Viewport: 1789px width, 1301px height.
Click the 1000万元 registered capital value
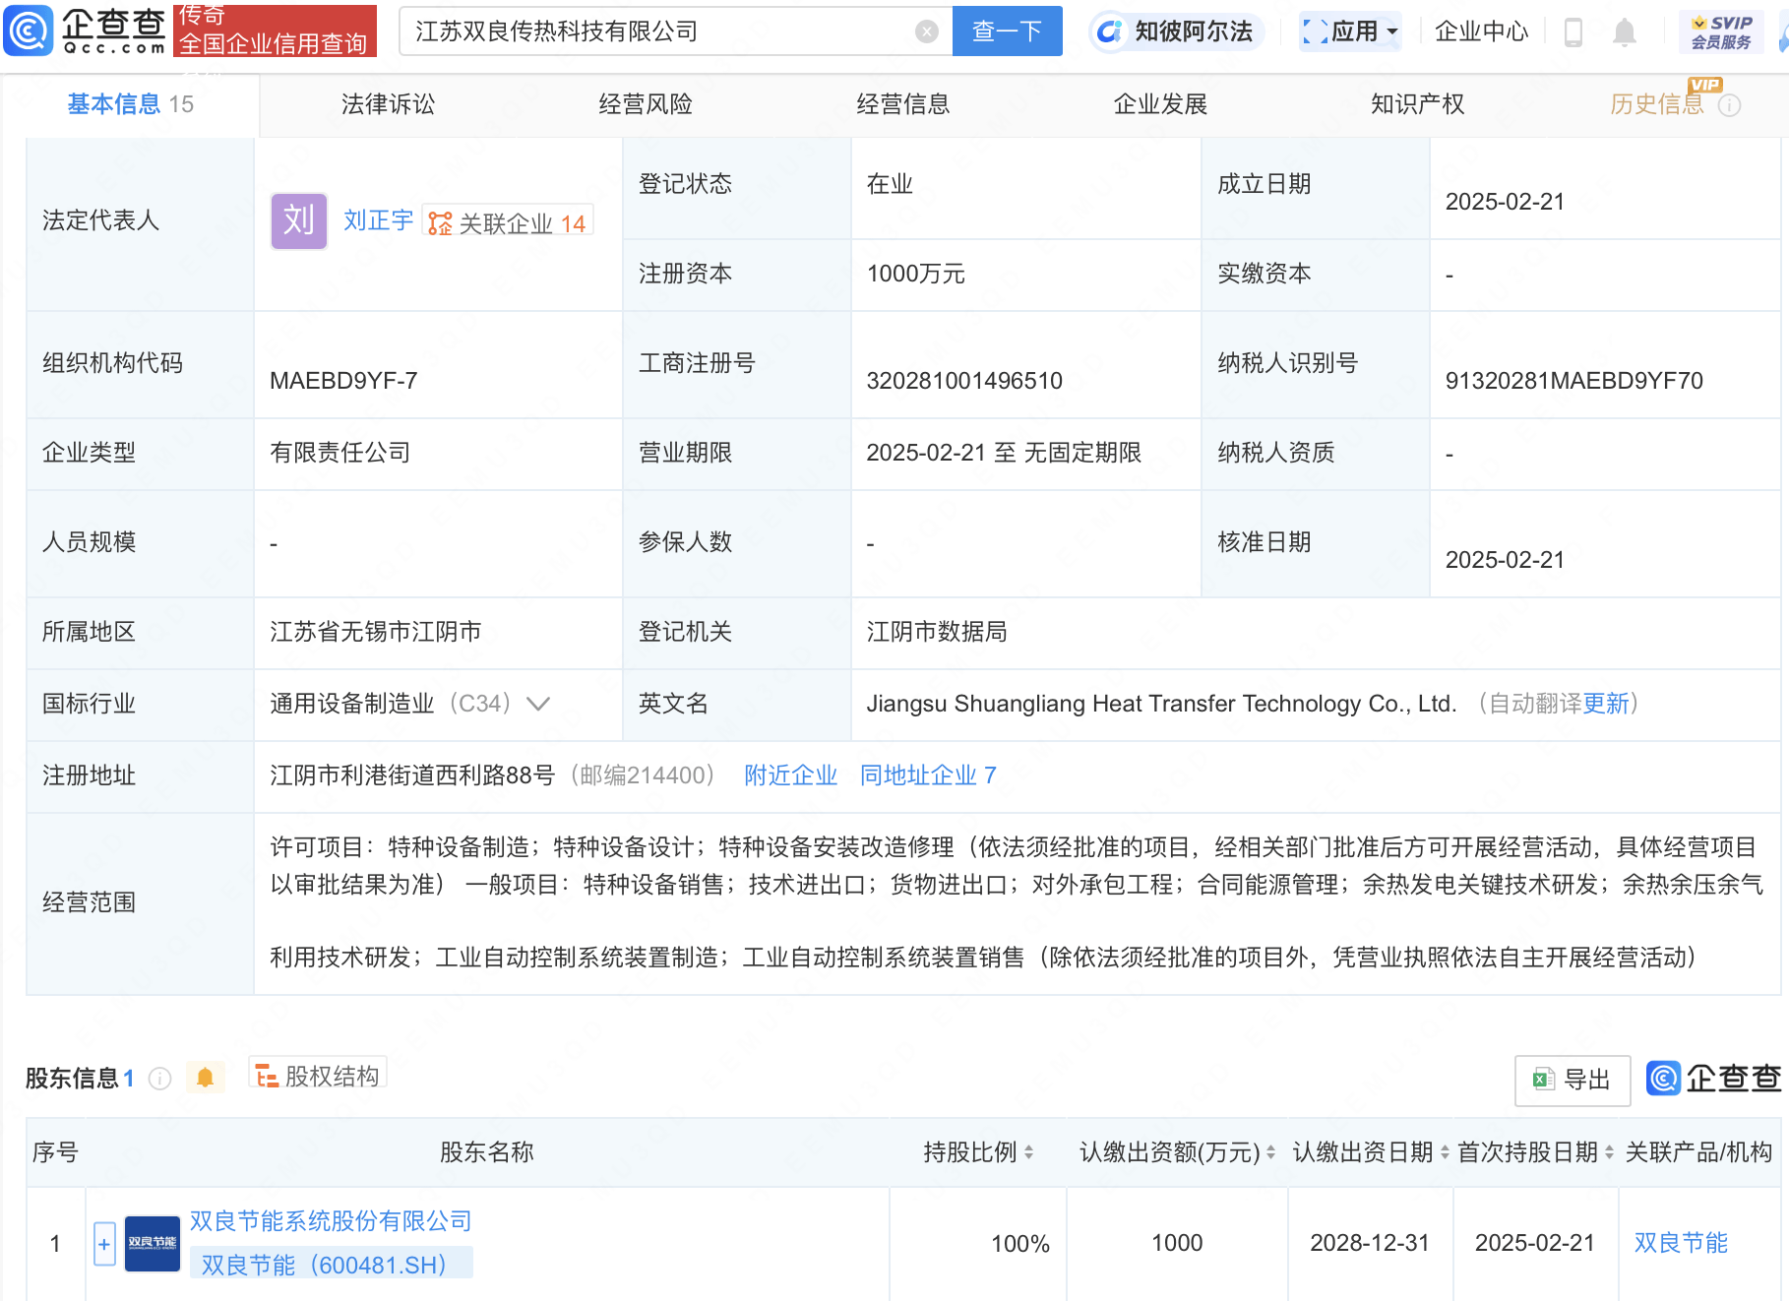[915, 274]
